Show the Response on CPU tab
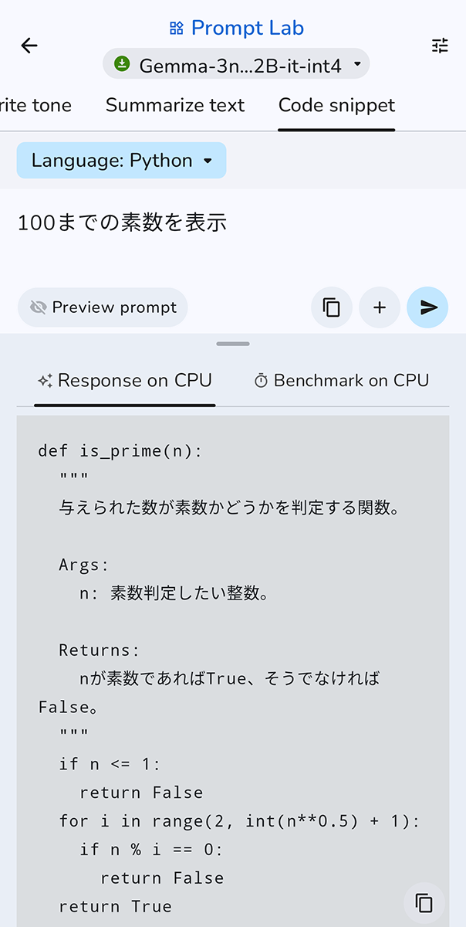Image resolution: width=466 pixels, height=927 pixels. pos(125,381)
